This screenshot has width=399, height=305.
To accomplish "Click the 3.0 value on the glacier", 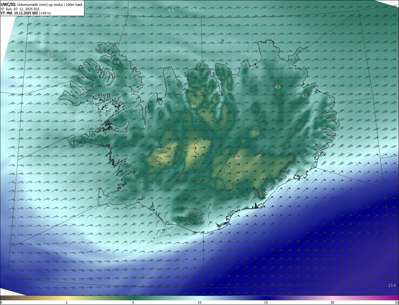I will (x=238, y=157).
